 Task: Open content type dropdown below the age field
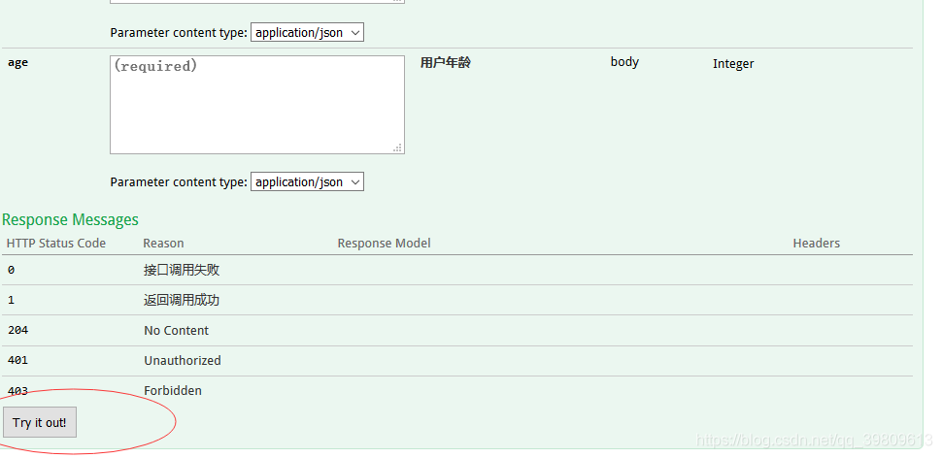[x=307, y=181]
